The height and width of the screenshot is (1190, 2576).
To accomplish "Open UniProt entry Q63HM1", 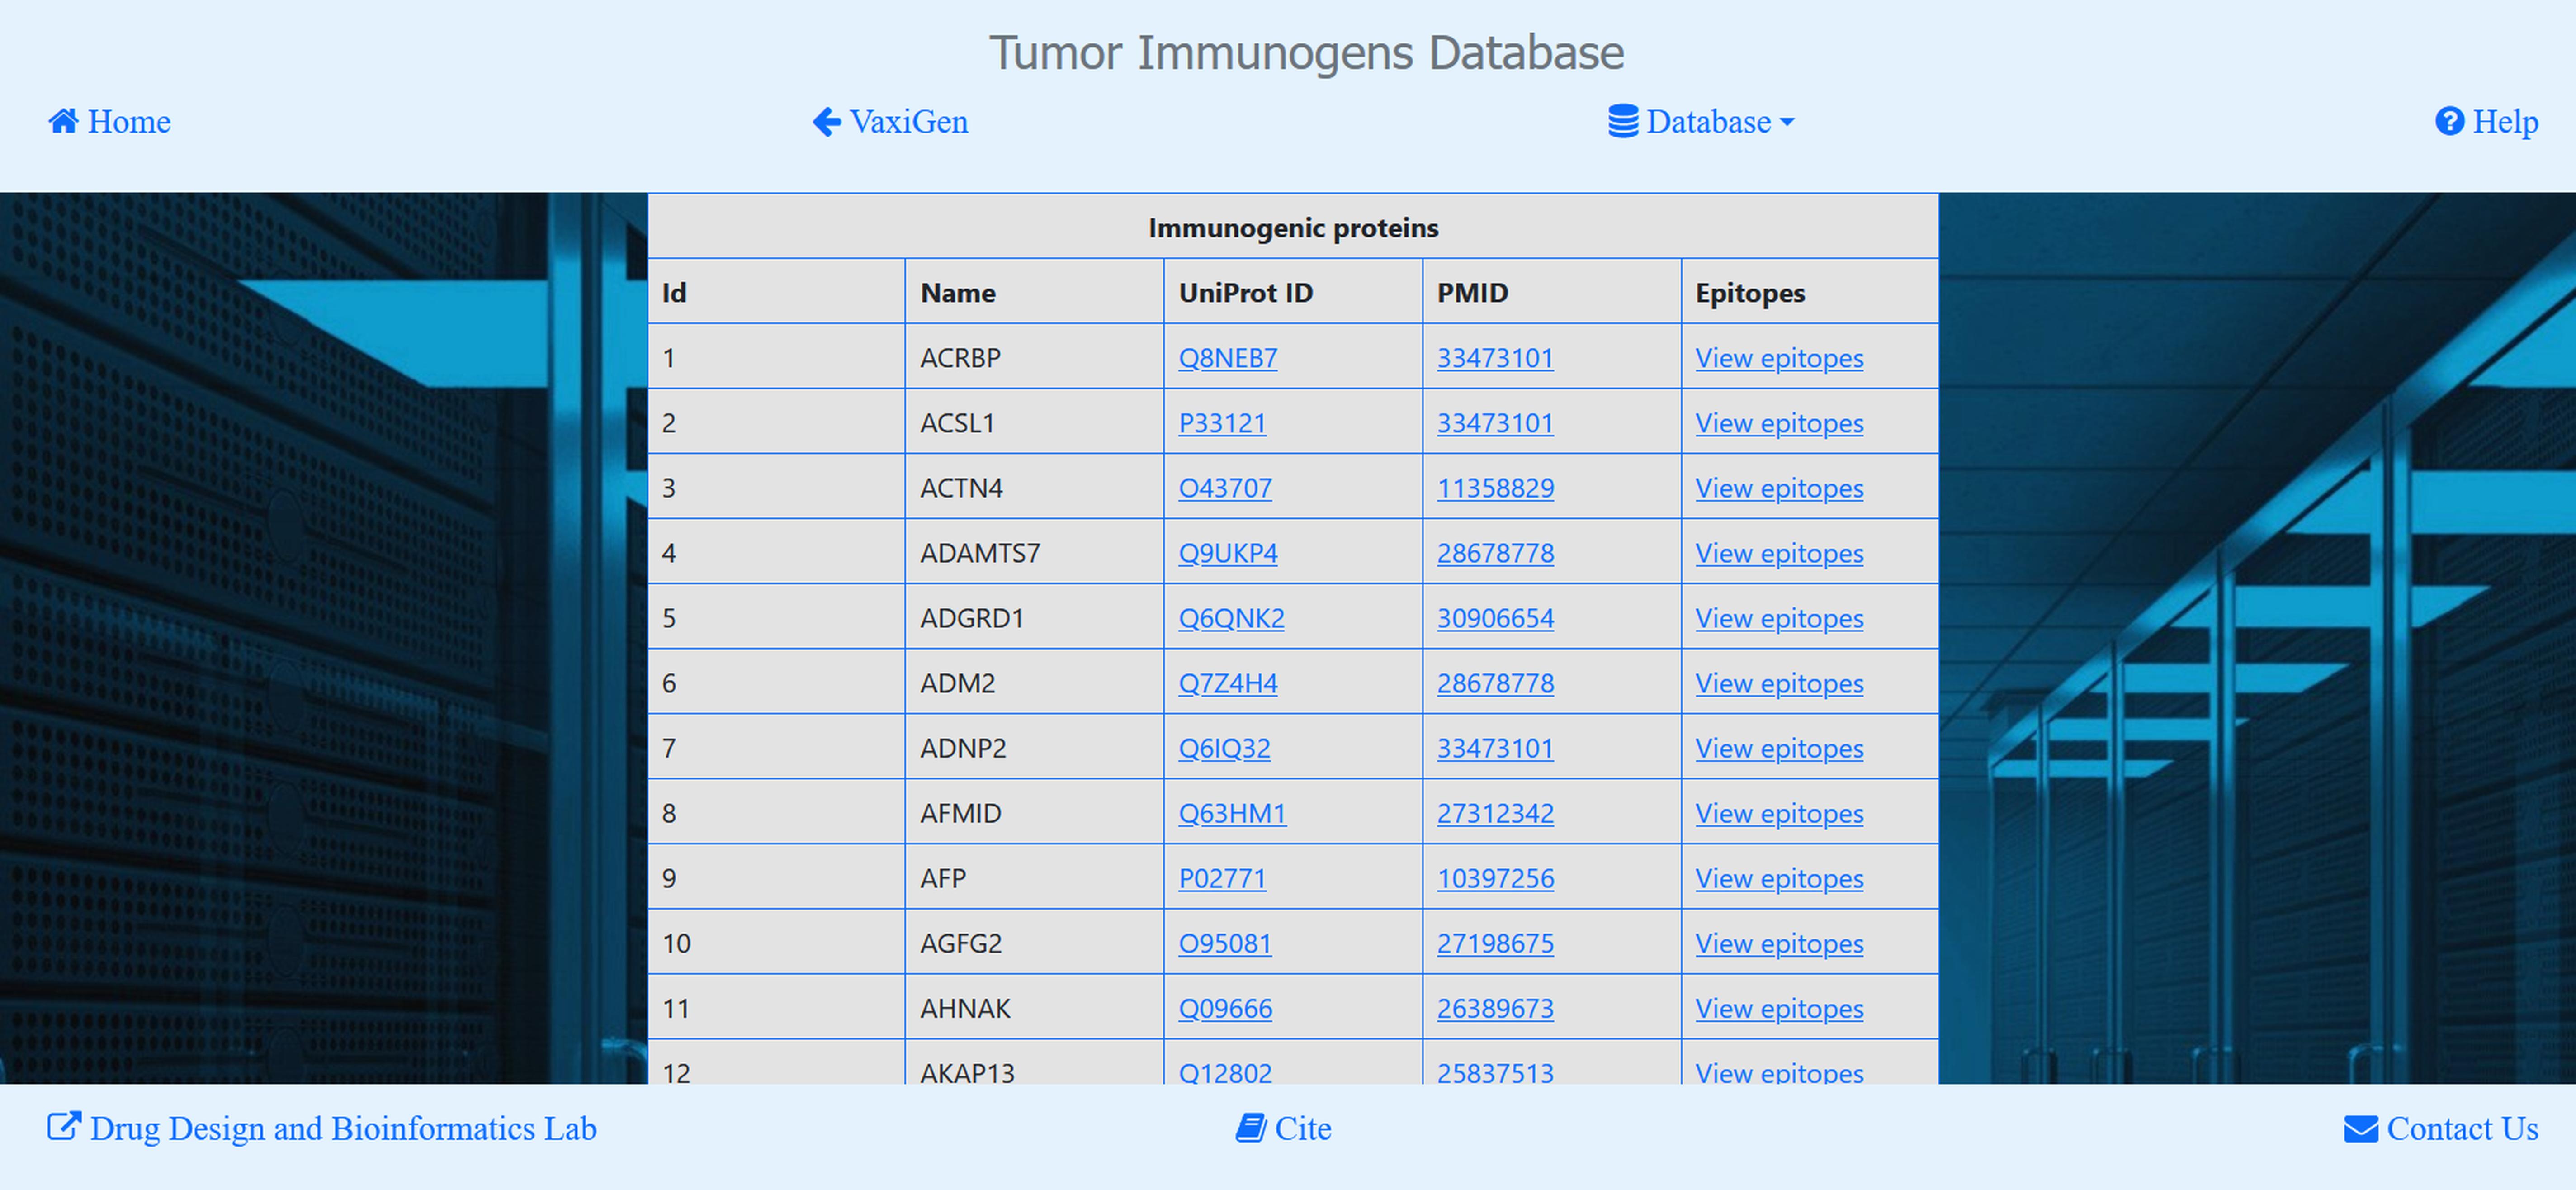I will [1232, 813].
